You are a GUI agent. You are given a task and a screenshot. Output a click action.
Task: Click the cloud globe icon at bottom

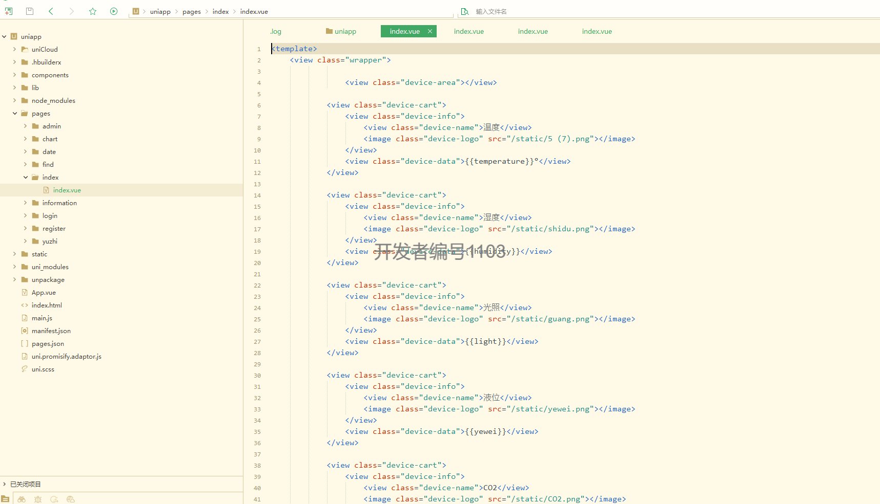pyautogui.click(x=71, y=499)
